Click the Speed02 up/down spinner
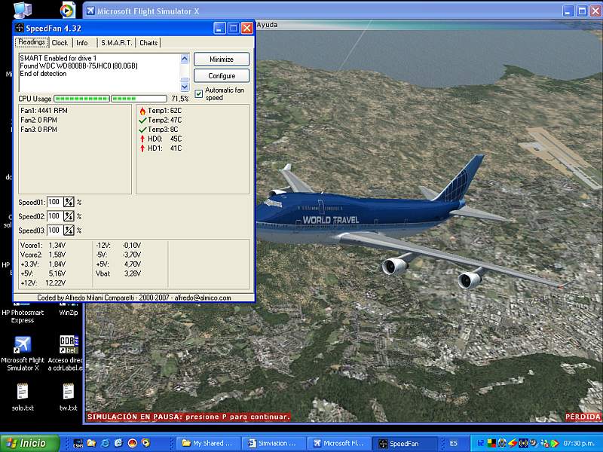Screen dimensions: 603x452 (69, 216)
